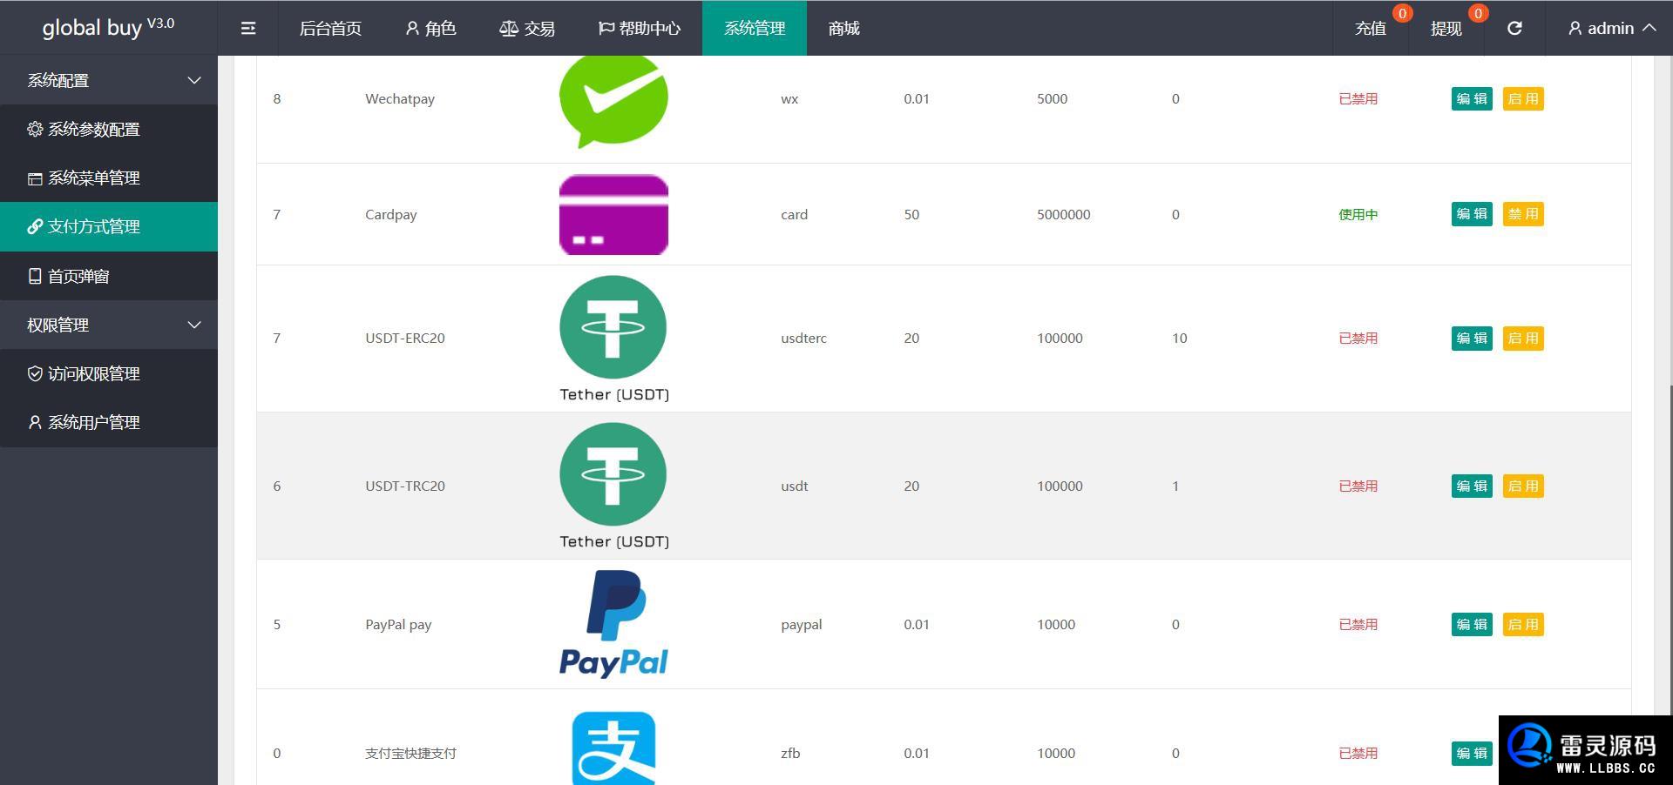Edit the USDT-TRC20 payment method

pos(1472,486)
